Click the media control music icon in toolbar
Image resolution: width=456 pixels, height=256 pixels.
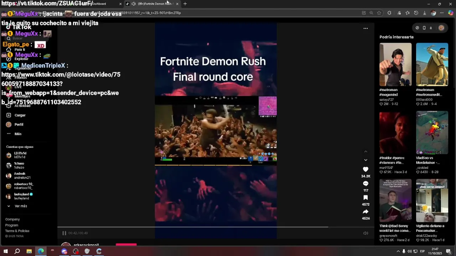click(399, 13)
